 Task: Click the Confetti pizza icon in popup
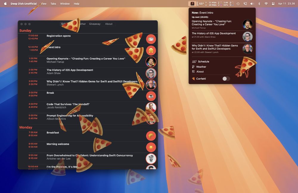[193, 79]
